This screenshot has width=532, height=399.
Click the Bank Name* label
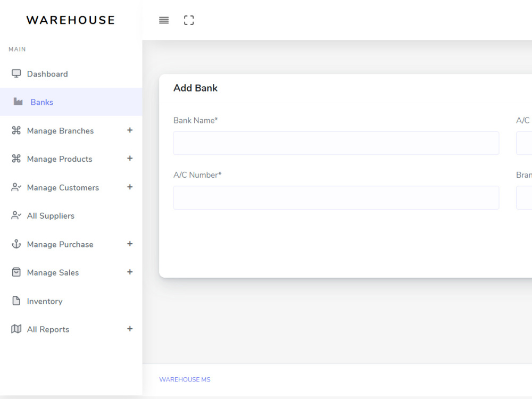(x=195, y=120)
